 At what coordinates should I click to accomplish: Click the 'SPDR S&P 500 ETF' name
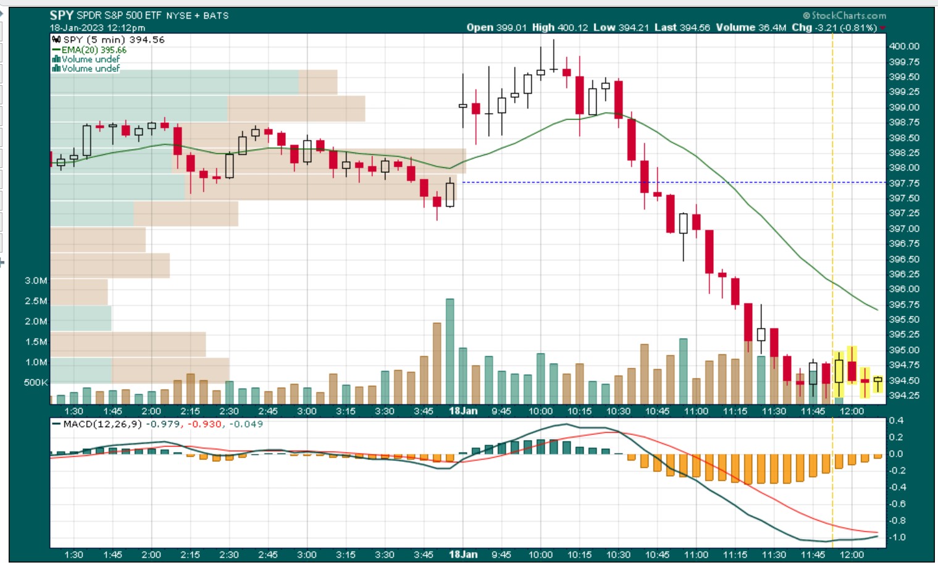coord(119,15)
